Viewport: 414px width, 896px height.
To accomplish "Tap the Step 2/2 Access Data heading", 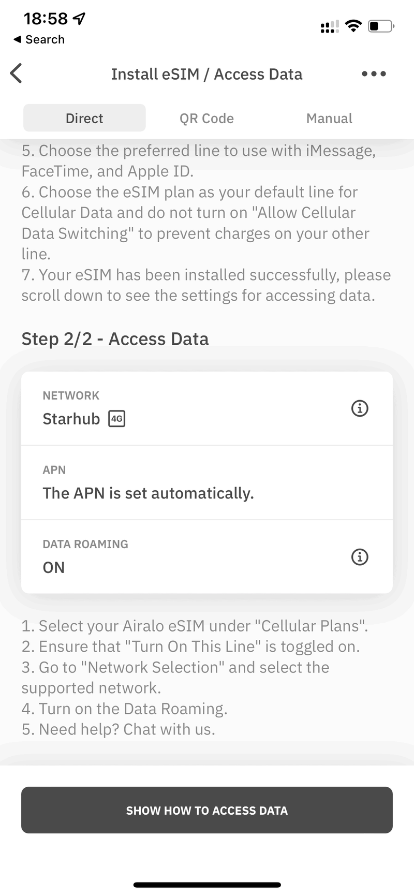I will (115, 339).
